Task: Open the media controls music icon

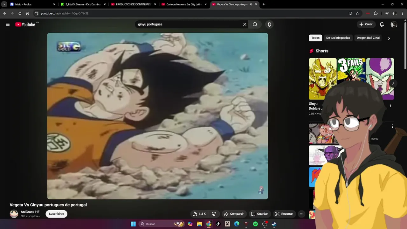Action: click(387, 13)
